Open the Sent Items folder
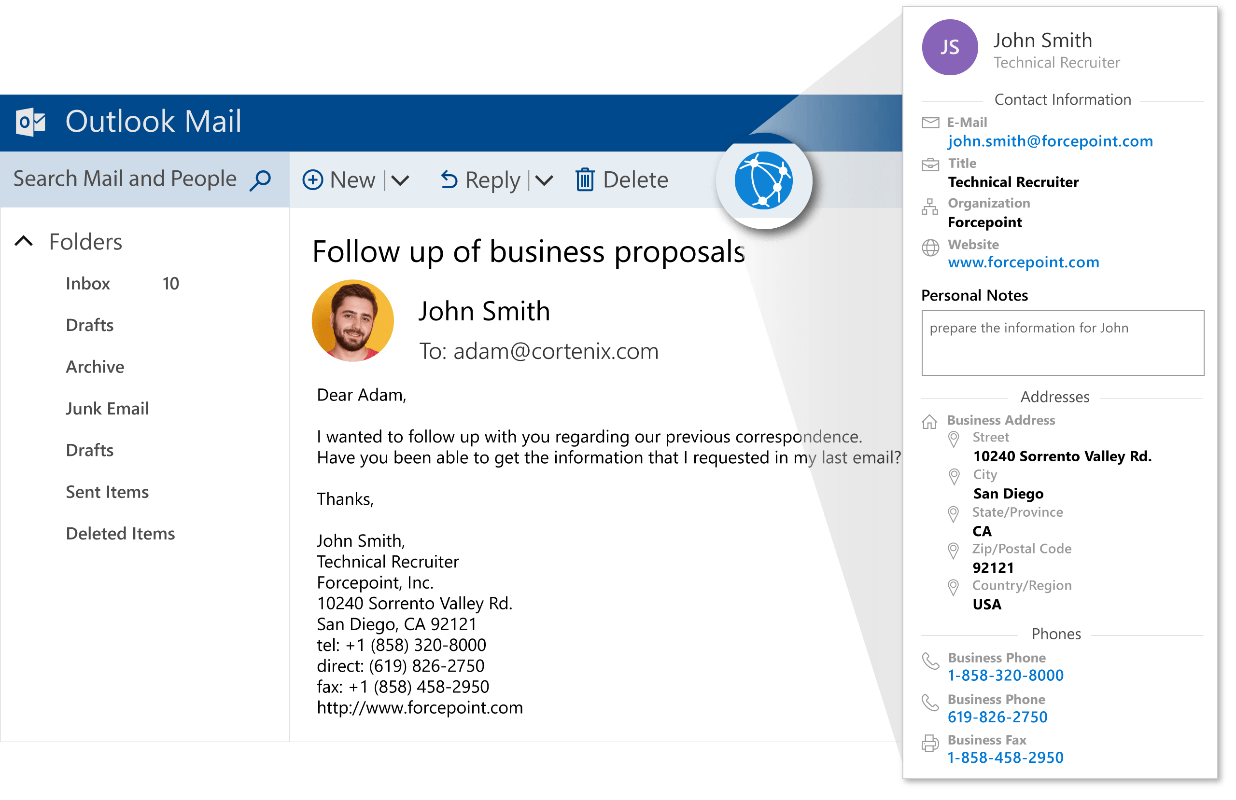The width and height of the screenshot is (1236, 800). 107,492
